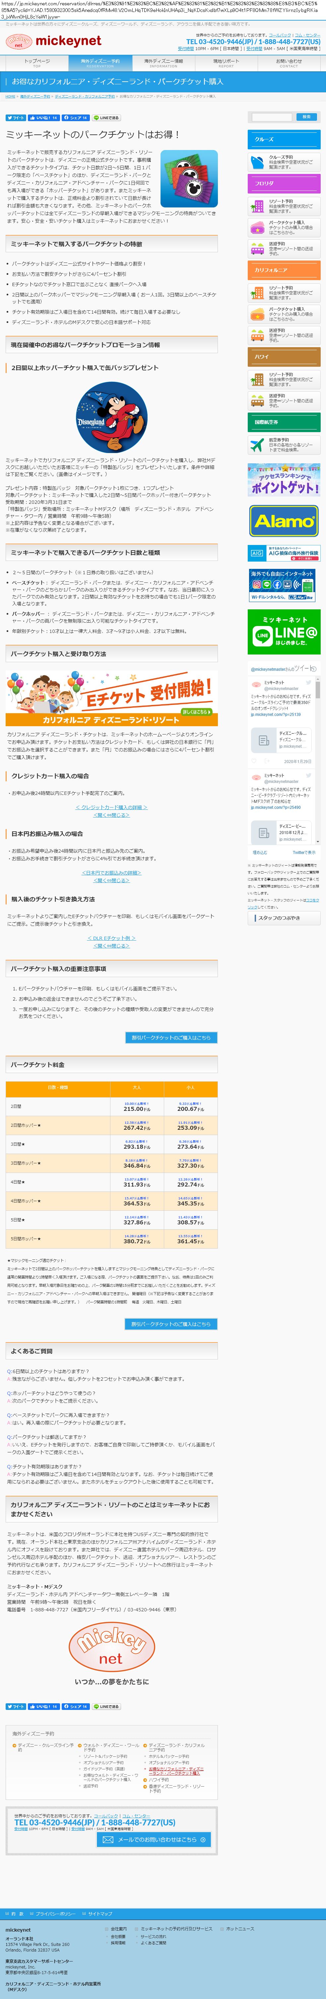Open the orange California park ticket icon
Image resolution: width=326 pixels, height=1999 pixels.
point(257,314)
